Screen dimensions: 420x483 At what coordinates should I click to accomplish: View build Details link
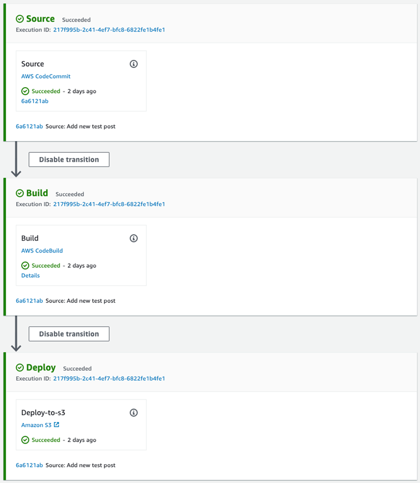point(30,276)
